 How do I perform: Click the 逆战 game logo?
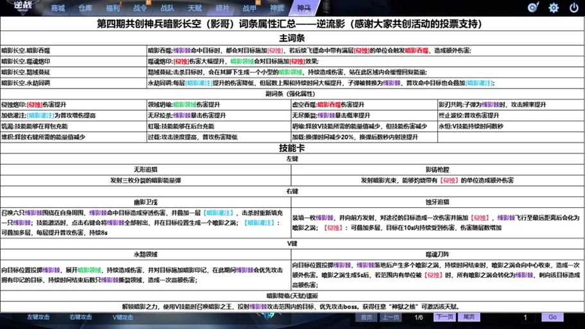coord(23,6)
